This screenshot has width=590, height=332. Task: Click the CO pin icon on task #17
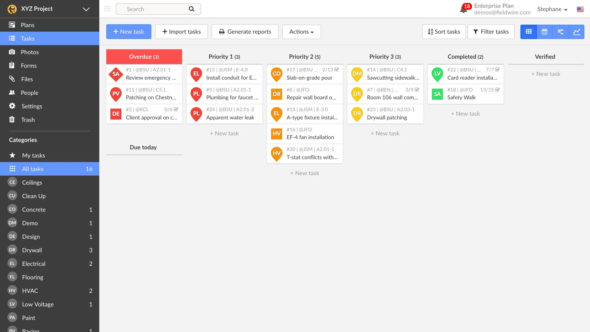(x=277, y=74)
